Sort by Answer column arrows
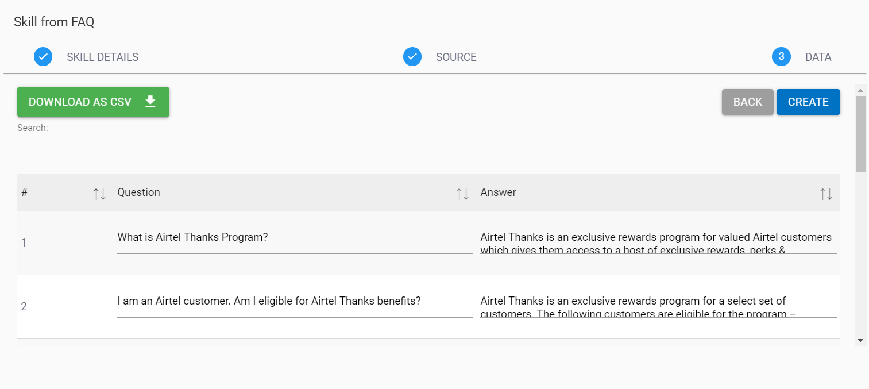 click(826, 194)
